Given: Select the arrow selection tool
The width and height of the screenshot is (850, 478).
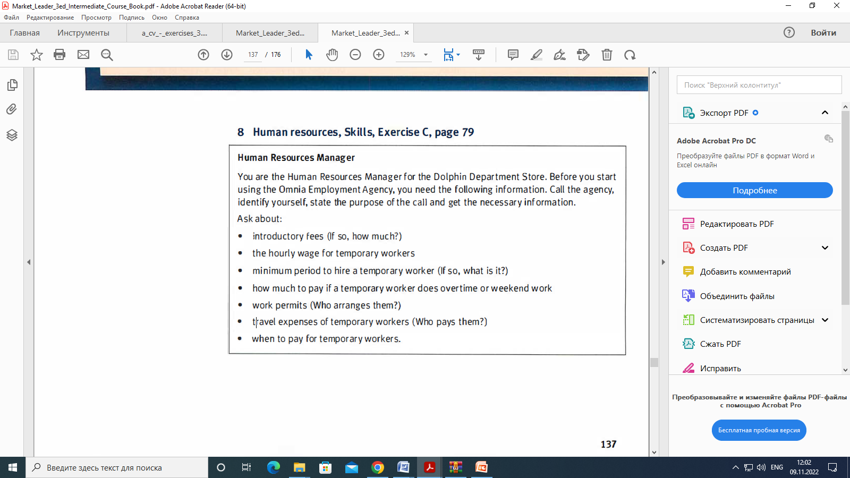Looking at the screenshot, I should 309,55.
